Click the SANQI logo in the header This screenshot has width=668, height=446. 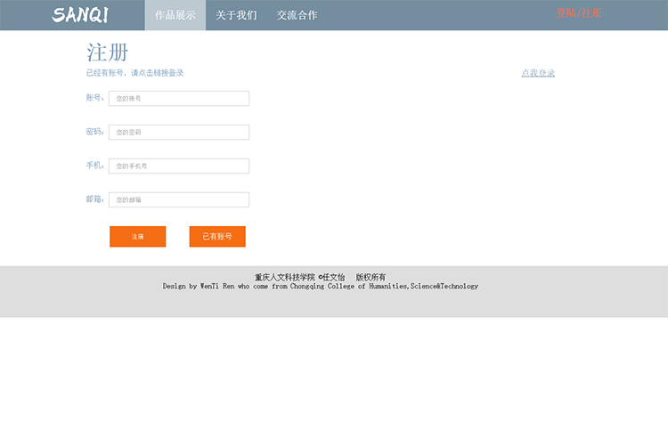tap(80, 15)
